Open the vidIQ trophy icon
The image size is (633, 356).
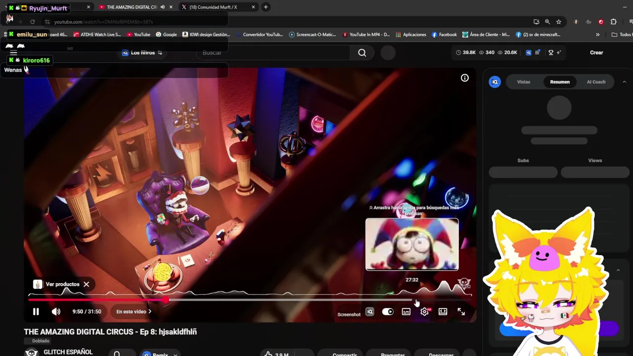pos(550,52)
